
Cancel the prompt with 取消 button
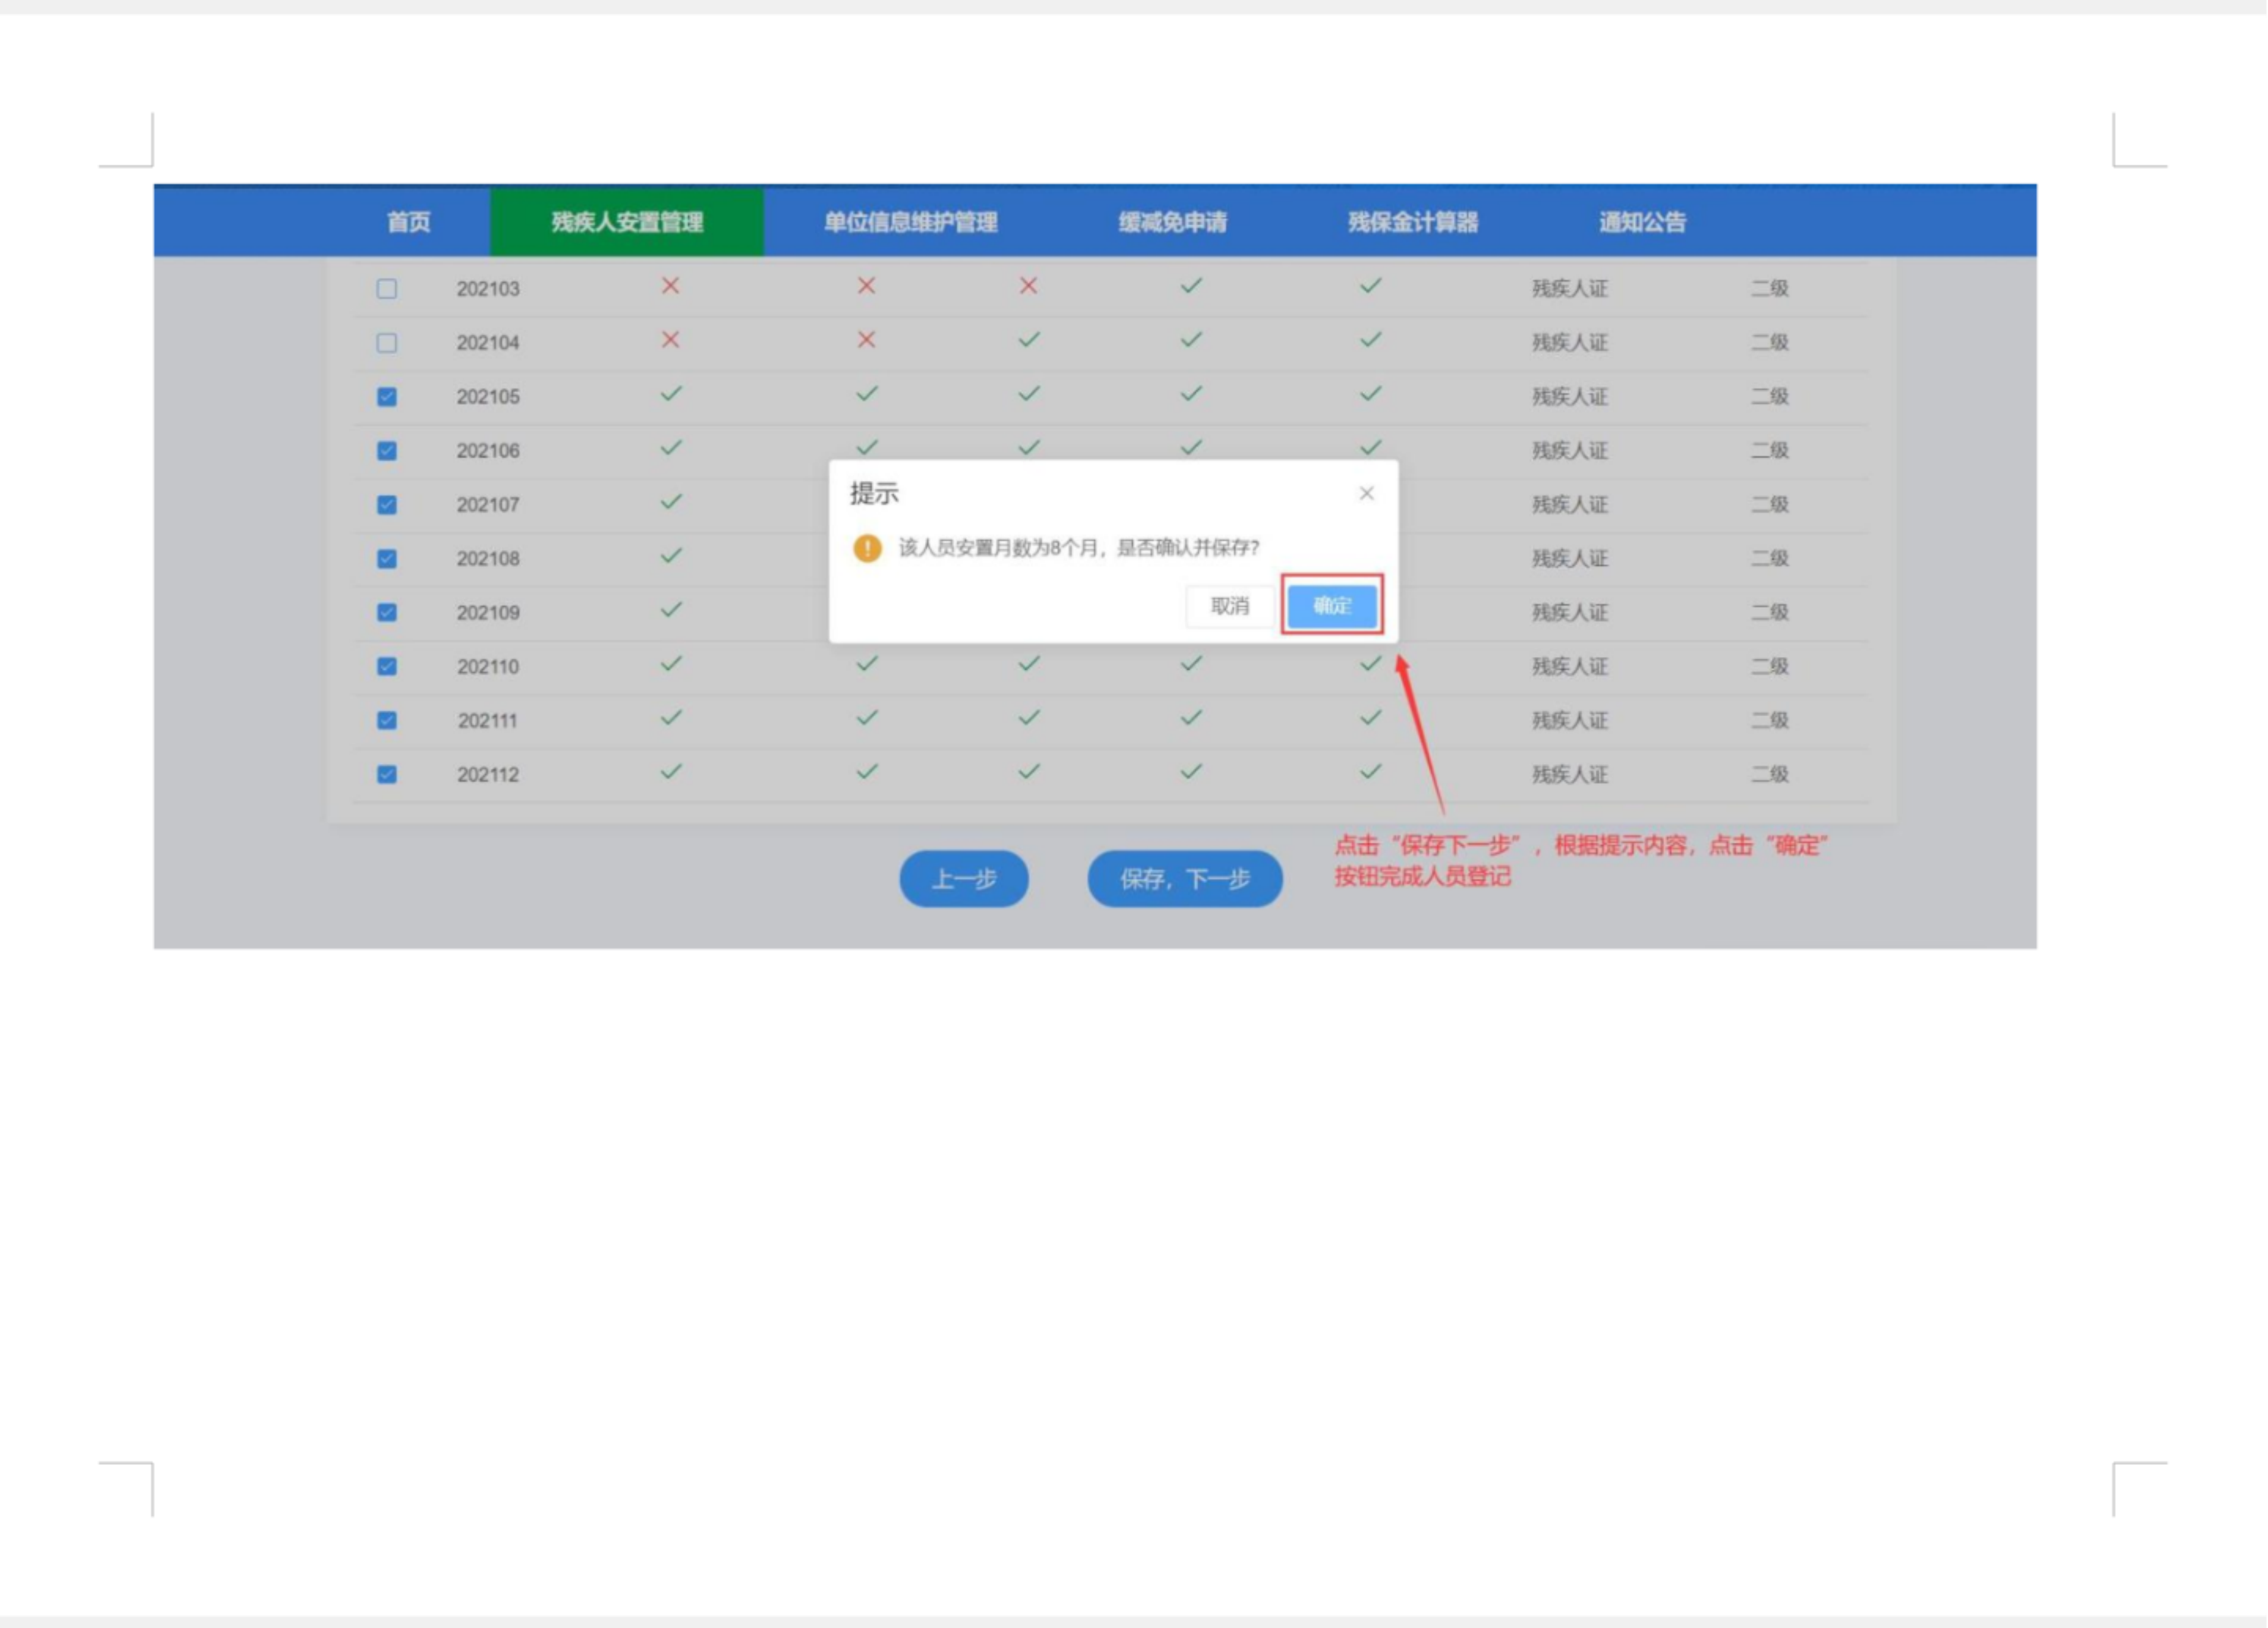coord(1230,605)
